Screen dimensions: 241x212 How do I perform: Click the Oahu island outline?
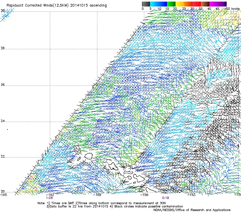click(x=113, y=167)
